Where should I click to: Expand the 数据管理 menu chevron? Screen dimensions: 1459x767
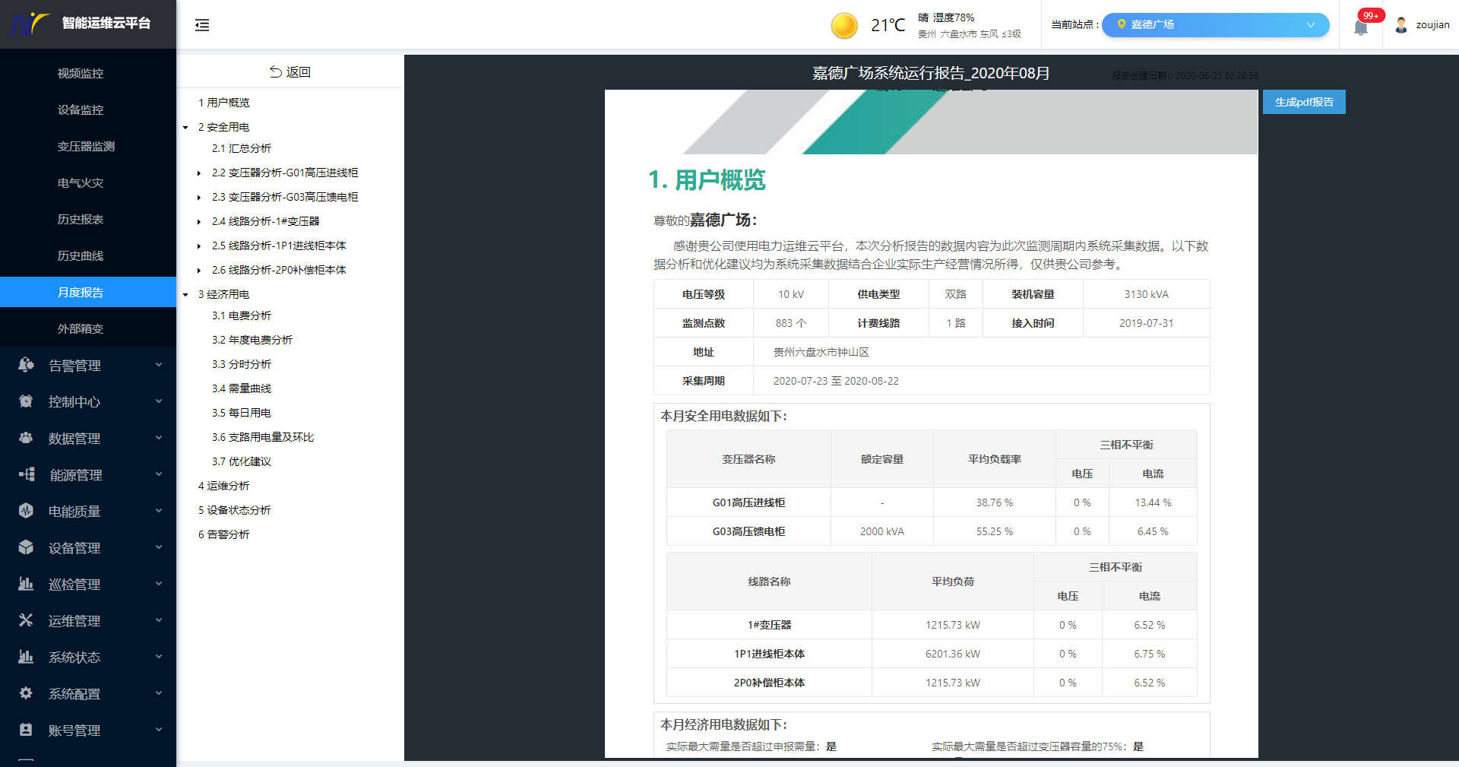(159, 438)
